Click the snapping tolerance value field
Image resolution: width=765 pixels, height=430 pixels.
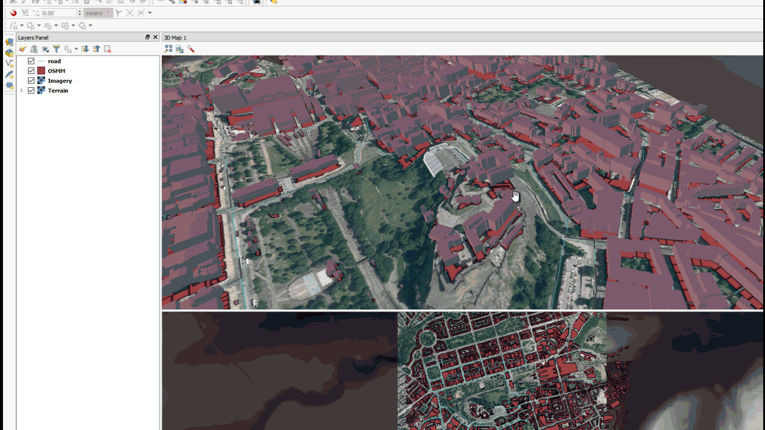click(59, 13)
